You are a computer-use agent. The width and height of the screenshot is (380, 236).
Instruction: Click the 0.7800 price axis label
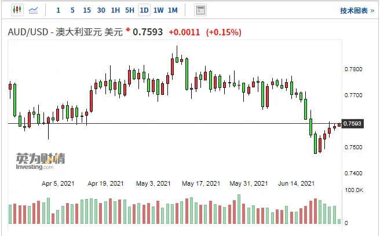click(353, 69)
